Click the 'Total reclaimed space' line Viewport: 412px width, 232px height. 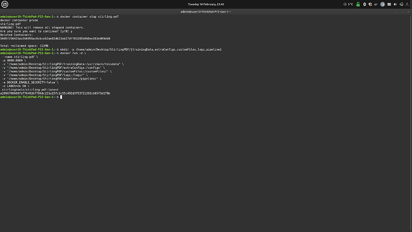24,46
